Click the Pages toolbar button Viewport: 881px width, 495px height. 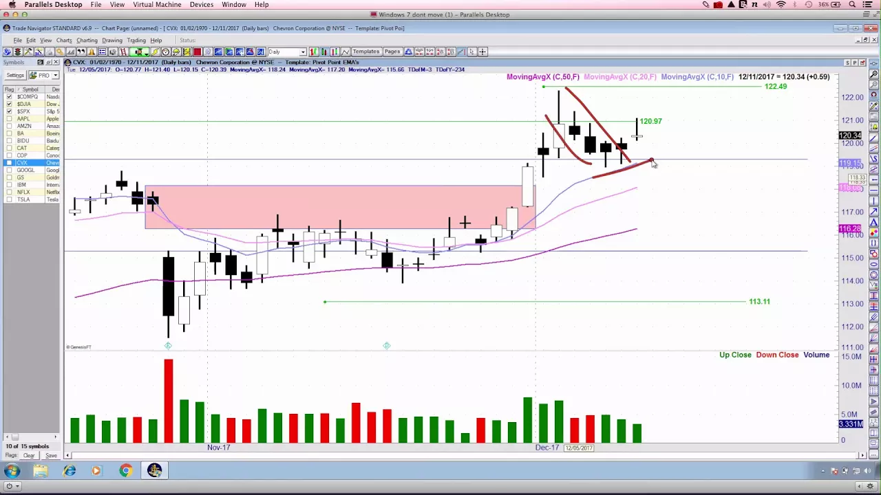click(392, 52)
